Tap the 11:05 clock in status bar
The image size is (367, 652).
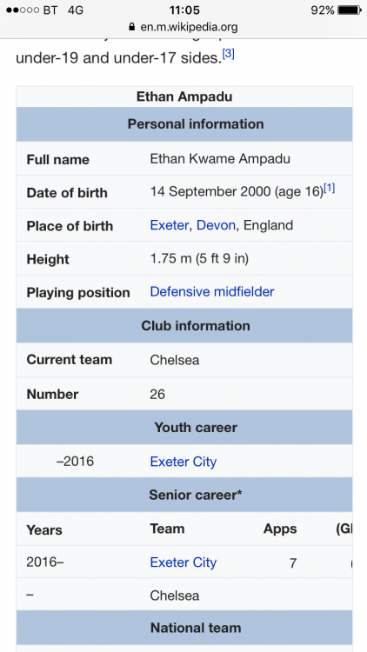tap(184, 10)
